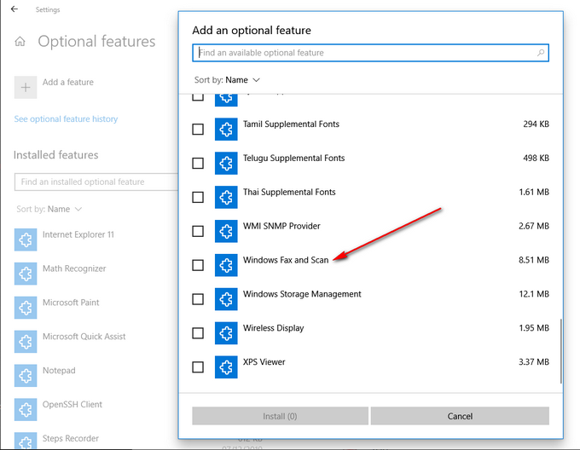Click the back arrow in Settings
Viewport: 580px width, 450px height.
tap(14, 9)
